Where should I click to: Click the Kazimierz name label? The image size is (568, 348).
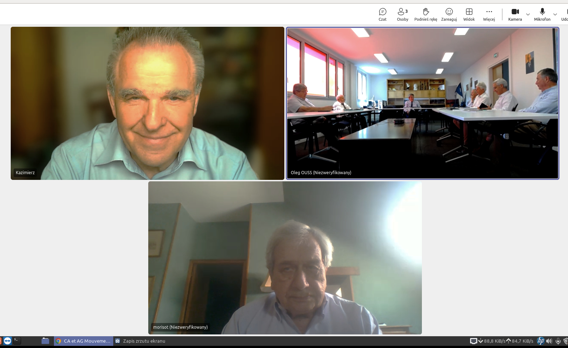coord(25,173)
